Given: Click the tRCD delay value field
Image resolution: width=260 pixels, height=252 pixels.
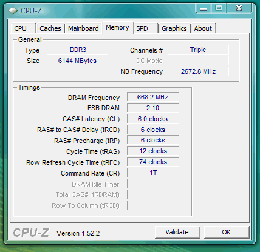Looking at the screenshot, I should [x=153, y=130].
